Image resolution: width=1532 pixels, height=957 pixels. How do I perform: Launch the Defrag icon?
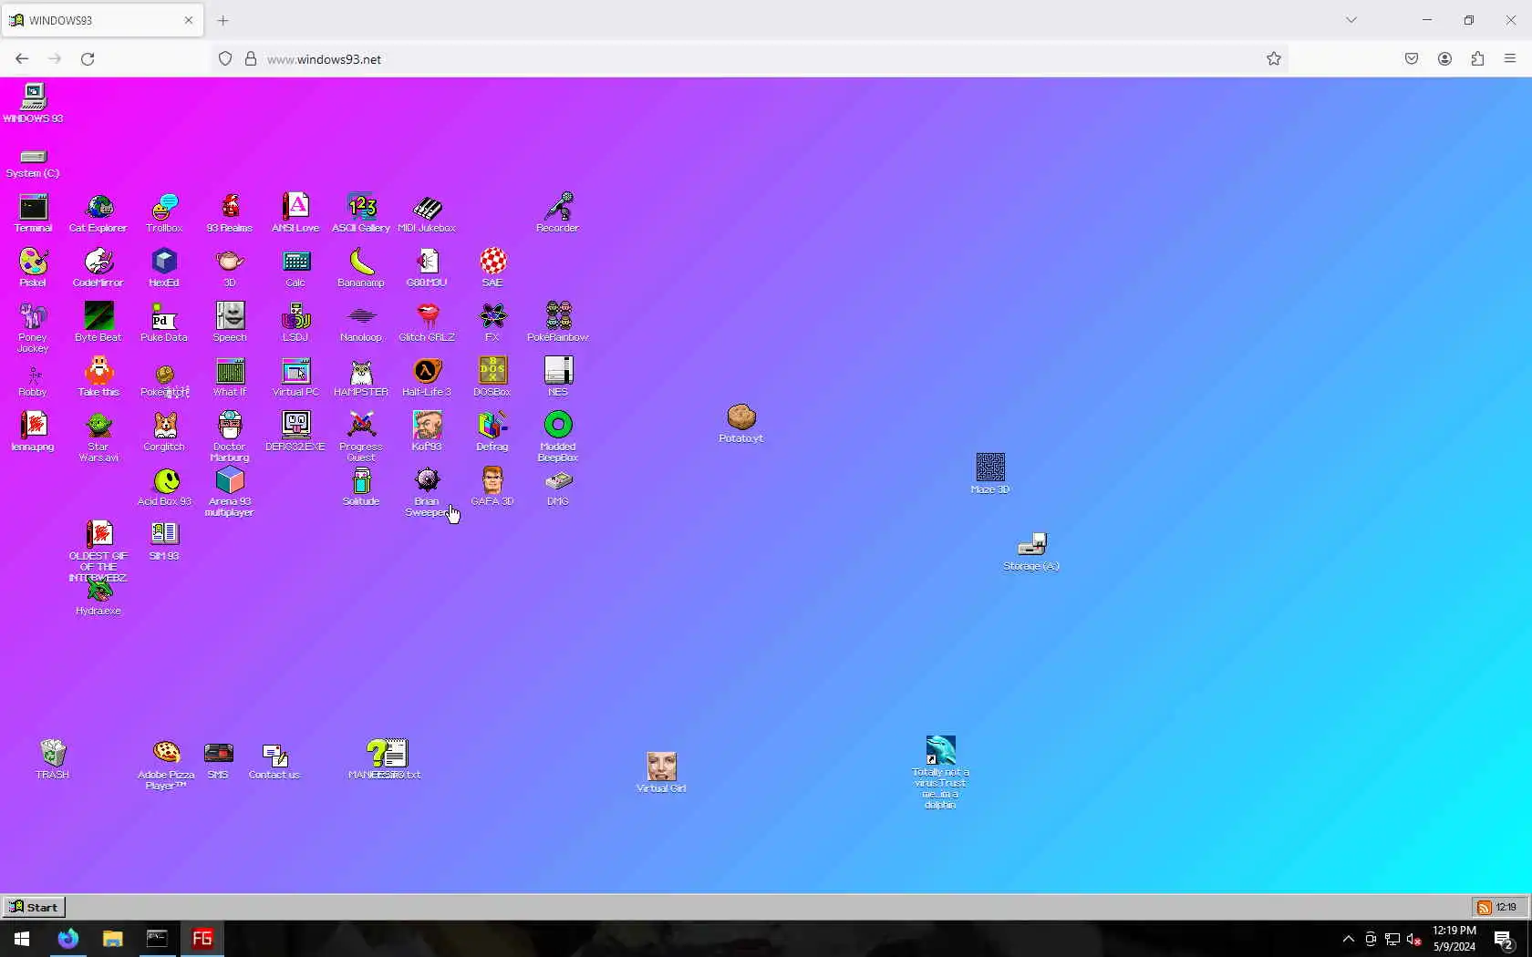tap(492, 432)
